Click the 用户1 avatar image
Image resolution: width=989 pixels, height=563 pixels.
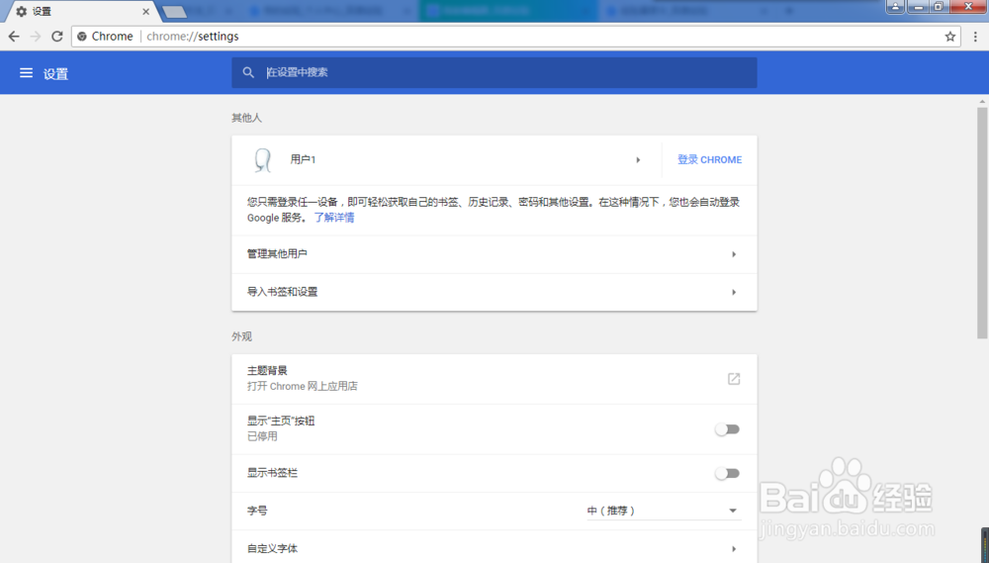pos(262,159)
